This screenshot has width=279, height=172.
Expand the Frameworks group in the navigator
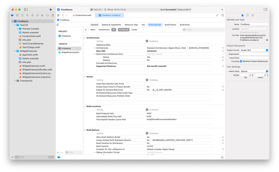(x=15, y=81)
